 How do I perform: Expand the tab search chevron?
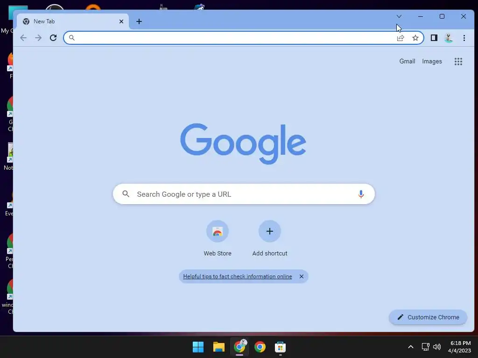tap(399, 16)
